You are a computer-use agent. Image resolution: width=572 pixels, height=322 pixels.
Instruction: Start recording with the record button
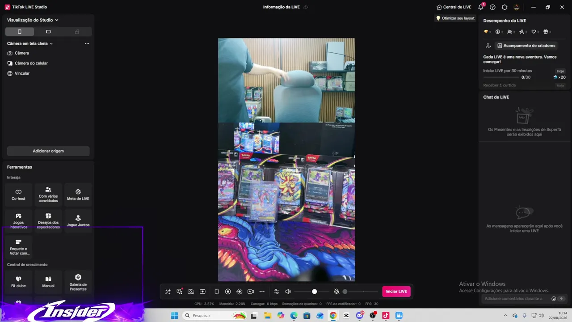[228, 292]
